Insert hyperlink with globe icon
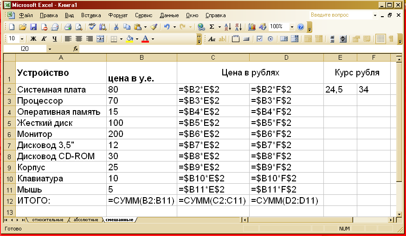This screenshot has width=406, height=236. coord(201,26)
